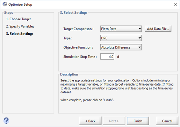Click the Simulation Stop Time label
Viewport: 180px width, 127px height.
[x=80, y=57]
